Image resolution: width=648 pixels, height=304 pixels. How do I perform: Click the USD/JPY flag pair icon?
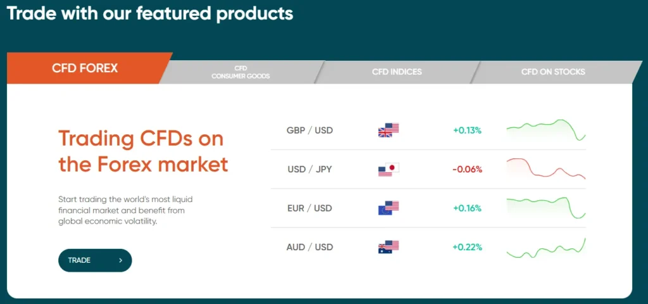coord(389,169)
